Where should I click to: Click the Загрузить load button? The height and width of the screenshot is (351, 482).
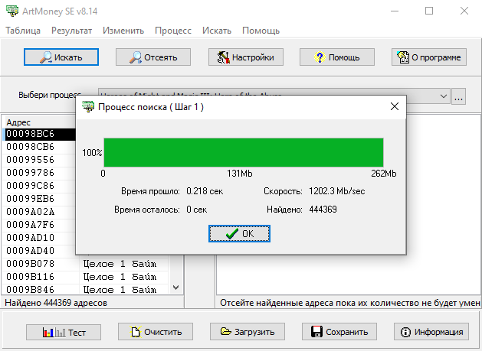click(248, 332)
